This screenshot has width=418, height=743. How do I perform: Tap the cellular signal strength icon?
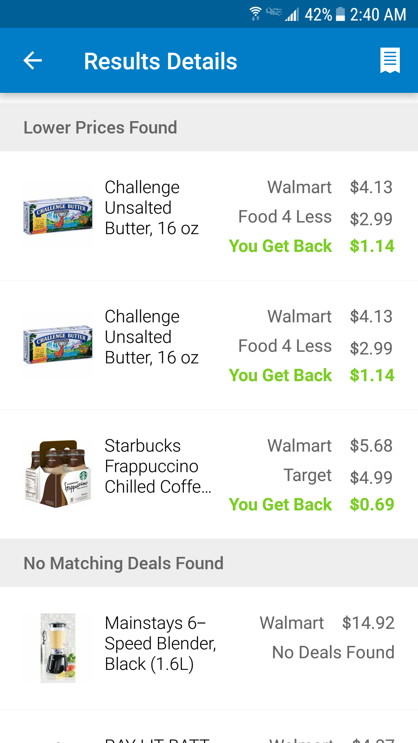coord(292,15)
